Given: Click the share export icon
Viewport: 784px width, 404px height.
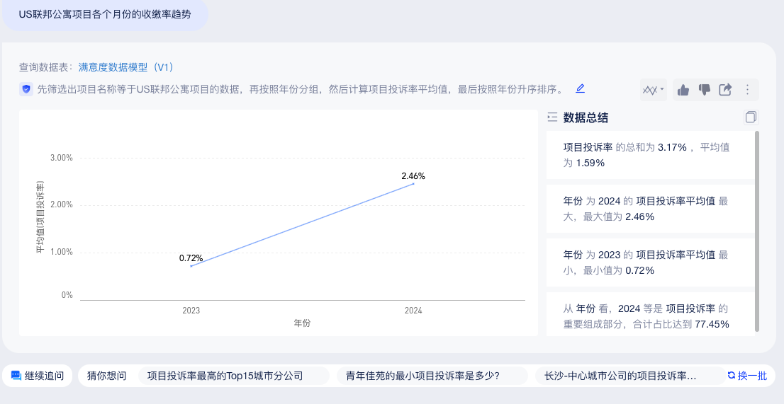Looking at the screenshot, I should [x=725, y=90].
